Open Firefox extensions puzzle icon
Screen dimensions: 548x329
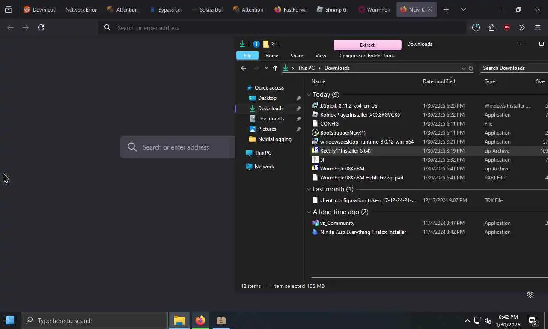[491, 27]
